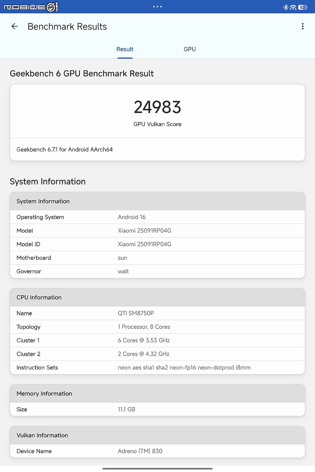Select the GPU Vulkan Score label
The height and width of the screenshot is (472, 315).
coord(157,124)
